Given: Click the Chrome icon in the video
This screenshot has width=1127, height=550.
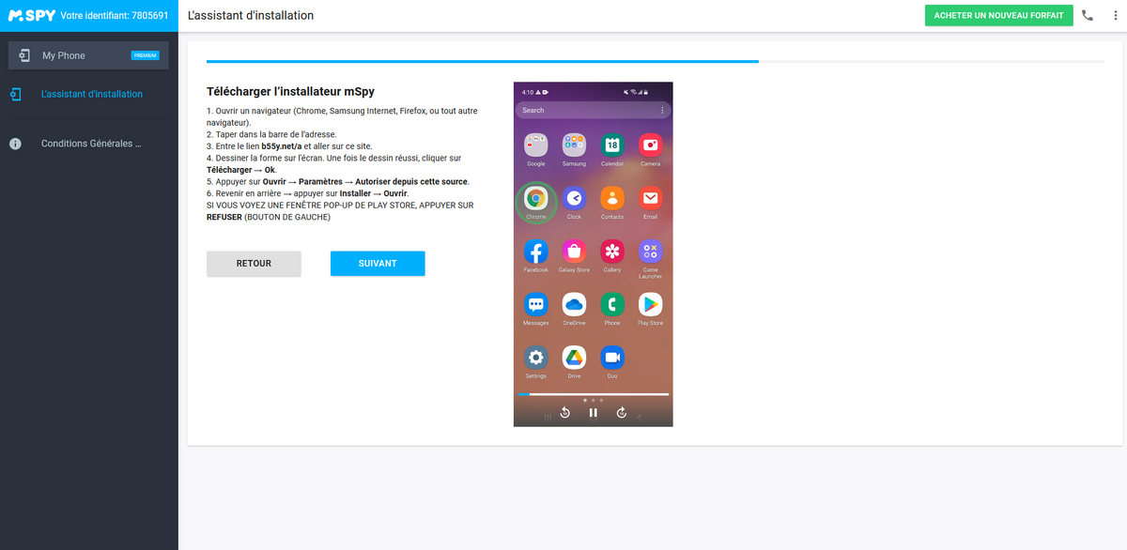Looking at the screenshot, I should [536, 199].
